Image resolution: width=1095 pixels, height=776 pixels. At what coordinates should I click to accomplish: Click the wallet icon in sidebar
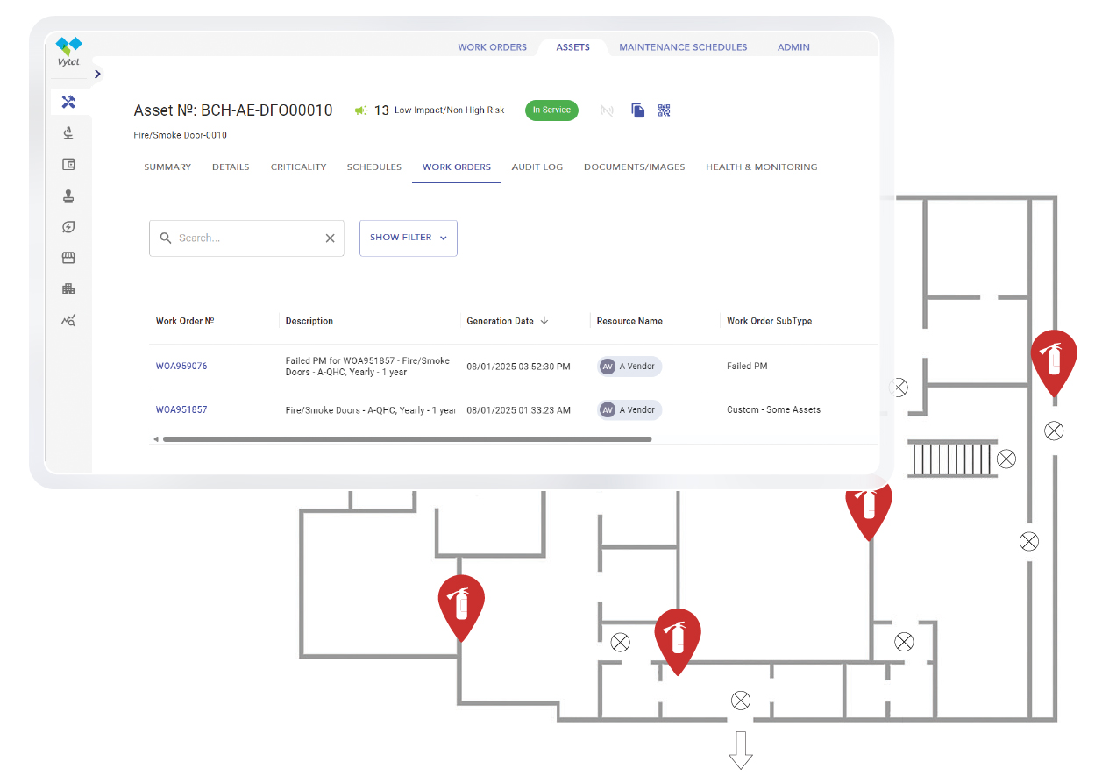[68, 164]
